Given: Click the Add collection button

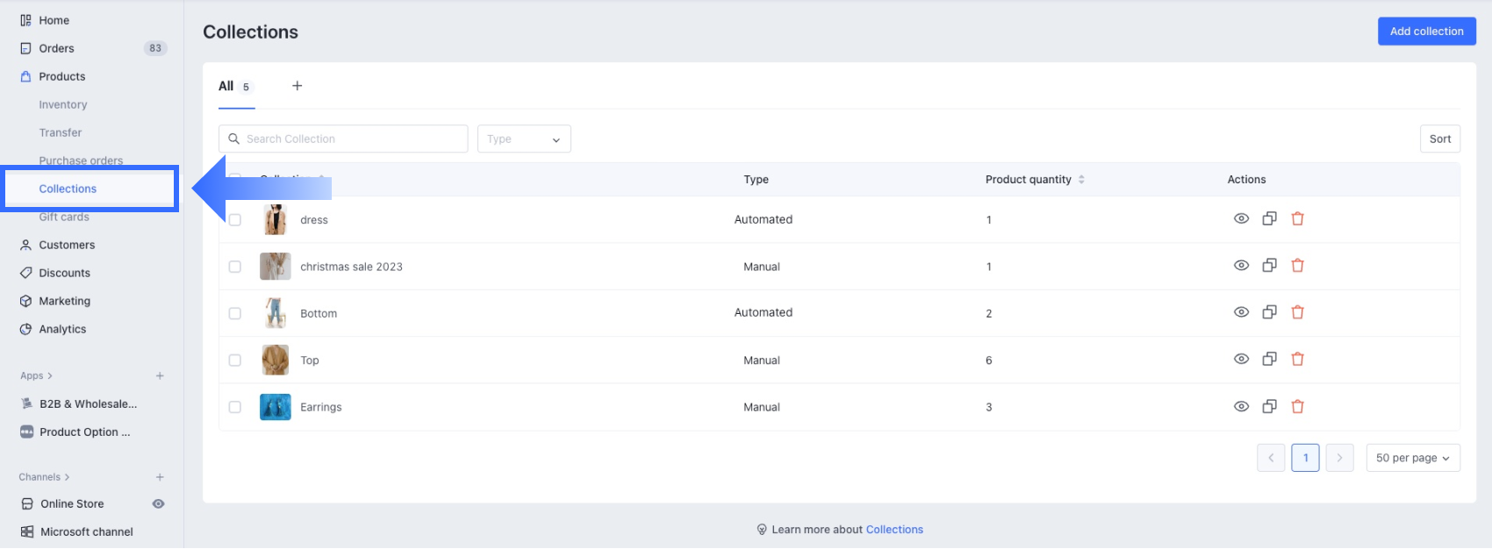Looking at the screenshot, I should pos(1426,32).
